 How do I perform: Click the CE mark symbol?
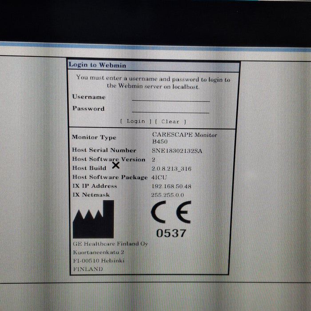(x=171, y=212)
